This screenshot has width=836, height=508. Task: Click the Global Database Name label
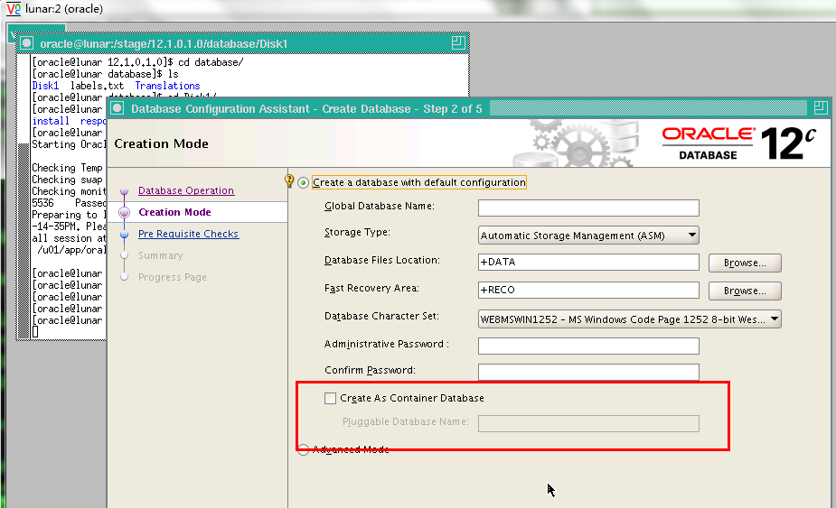pyautogui.click(x=380, y=206)
